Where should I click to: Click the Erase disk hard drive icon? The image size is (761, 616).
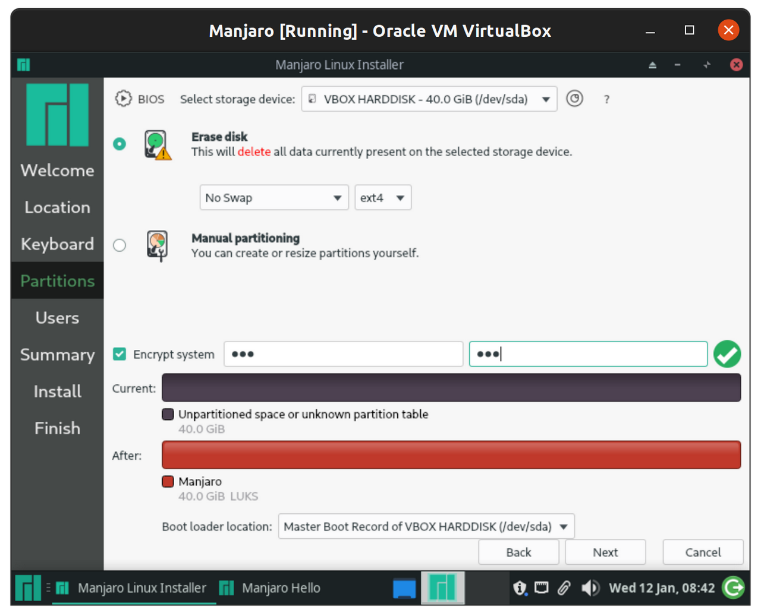(x=157, y=145)
